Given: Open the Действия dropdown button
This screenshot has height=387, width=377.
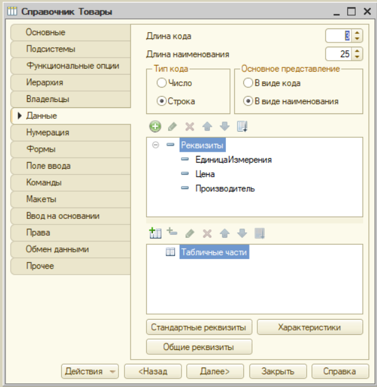Looking at the screenshot, I should (90, 371).
